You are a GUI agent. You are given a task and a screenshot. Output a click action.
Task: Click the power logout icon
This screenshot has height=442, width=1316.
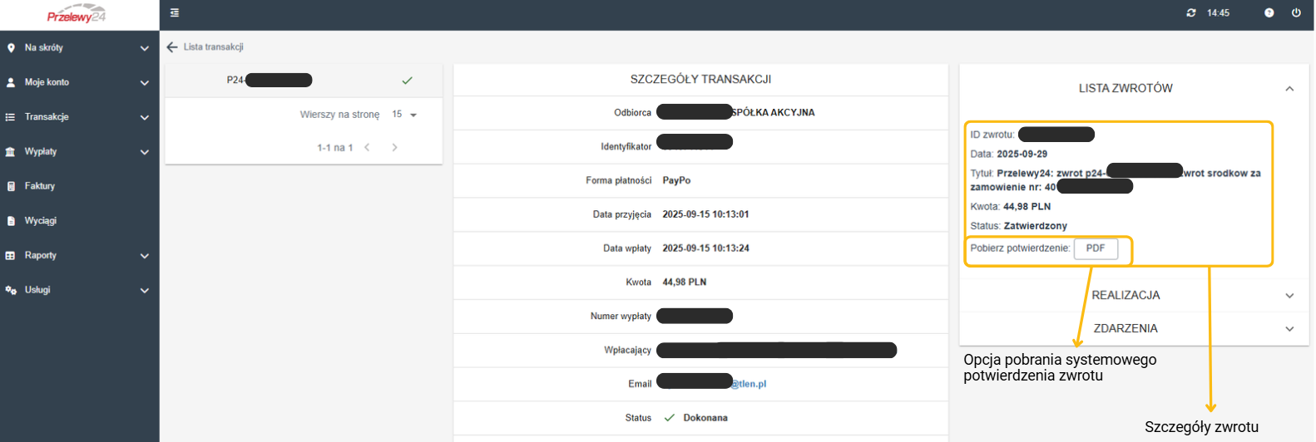1296,13
